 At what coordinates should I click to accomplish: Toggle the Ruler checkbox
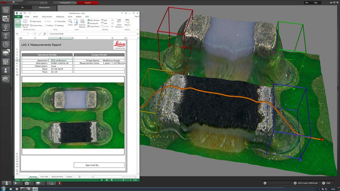[x=46, y=21]
